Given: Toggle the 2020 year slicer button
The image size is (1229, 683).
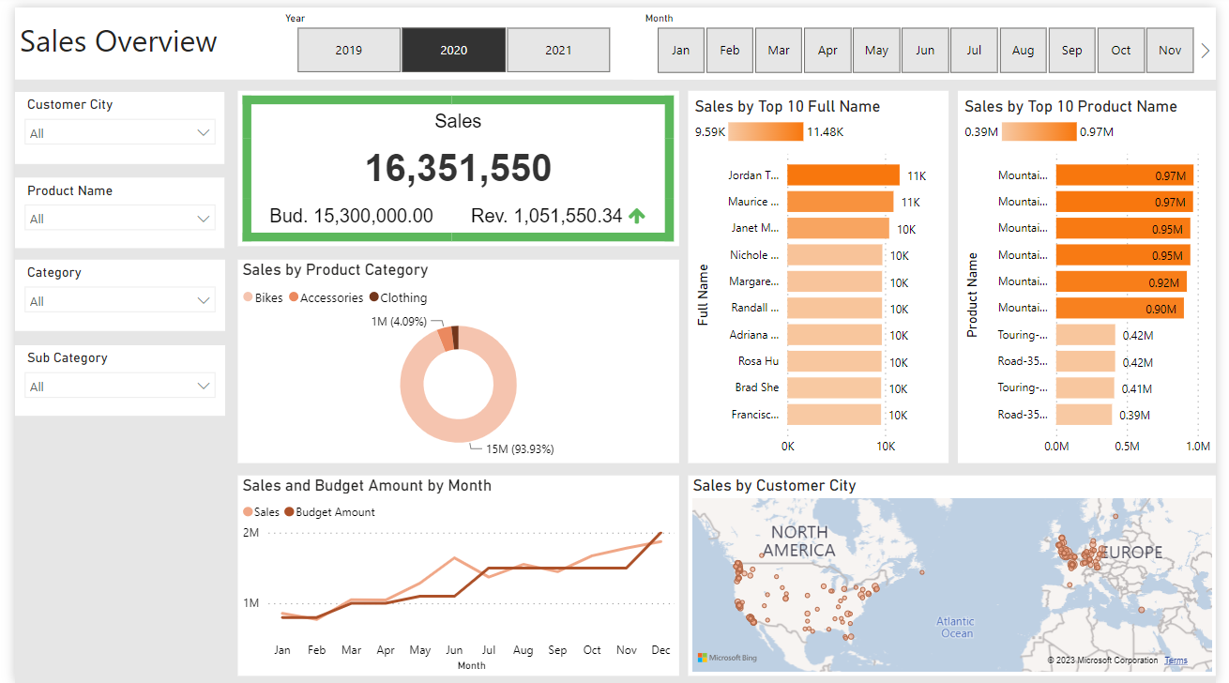Looking at the screenshot, I should [453, 51].
